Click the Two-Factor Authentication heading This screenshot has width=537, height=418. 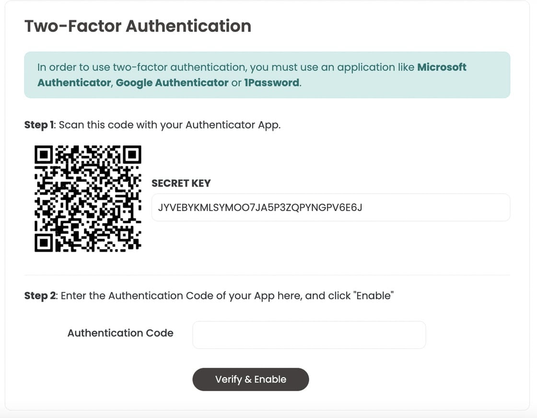[x=138, y=26]
